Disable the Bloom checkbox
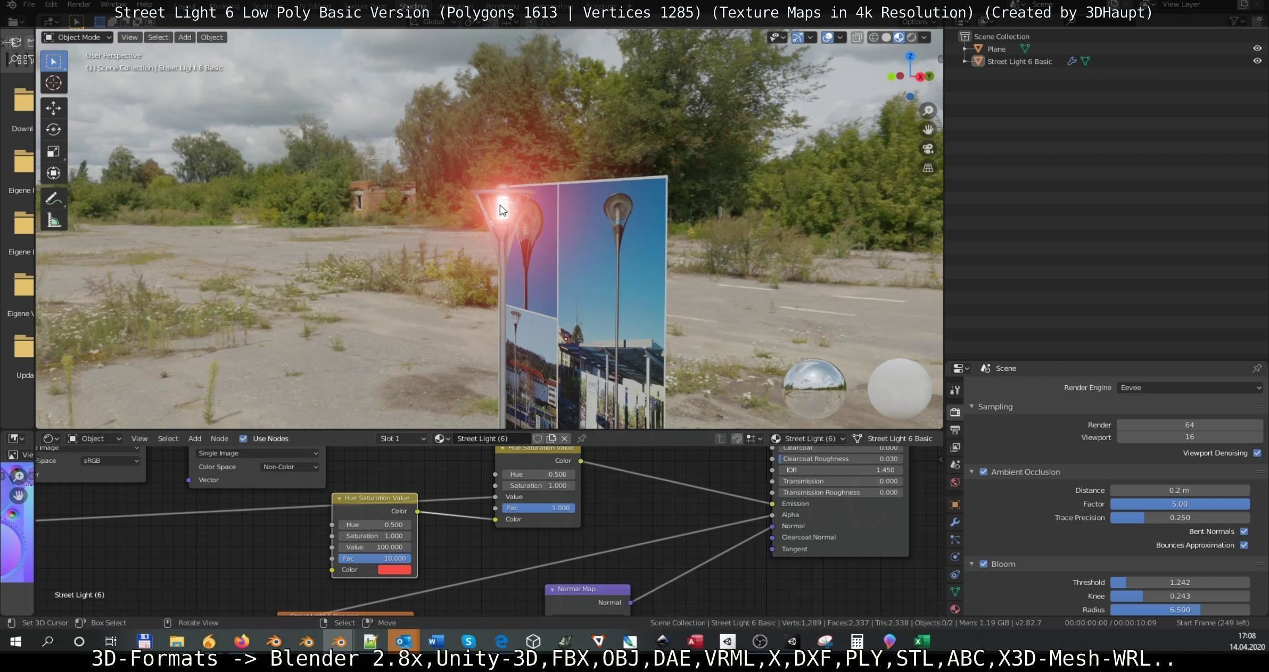 [x=983, y=564]
